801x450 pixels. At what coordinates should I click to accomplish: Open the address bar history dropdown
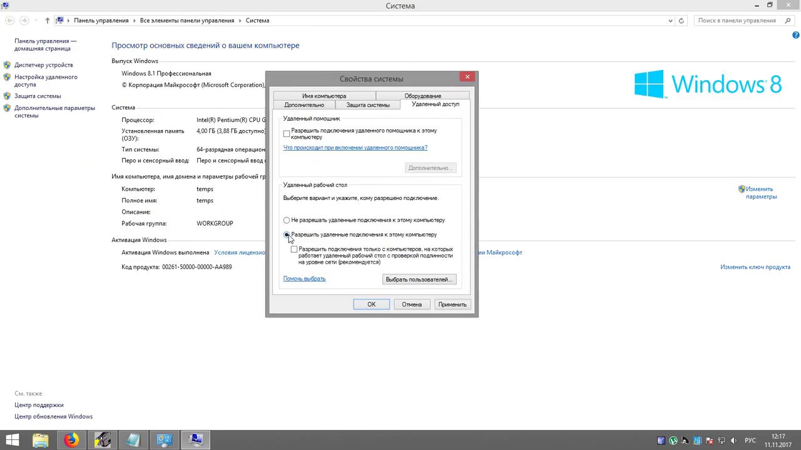[x=671, y=21]
